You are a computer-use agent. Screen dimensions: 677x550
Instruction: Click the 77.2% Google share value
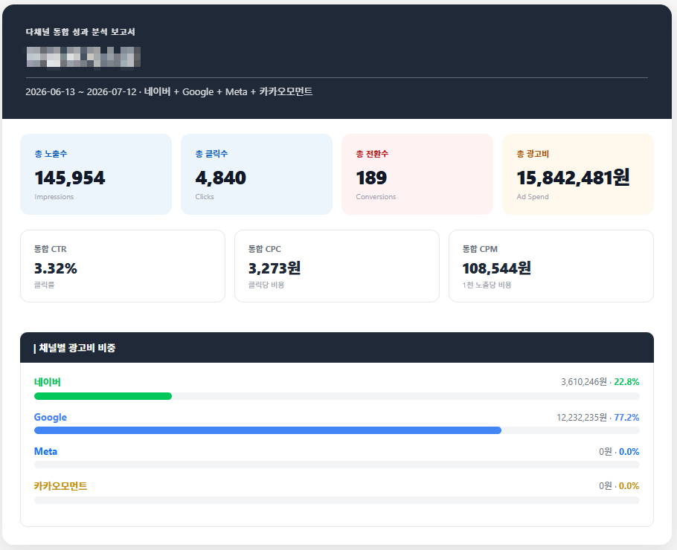626,418
